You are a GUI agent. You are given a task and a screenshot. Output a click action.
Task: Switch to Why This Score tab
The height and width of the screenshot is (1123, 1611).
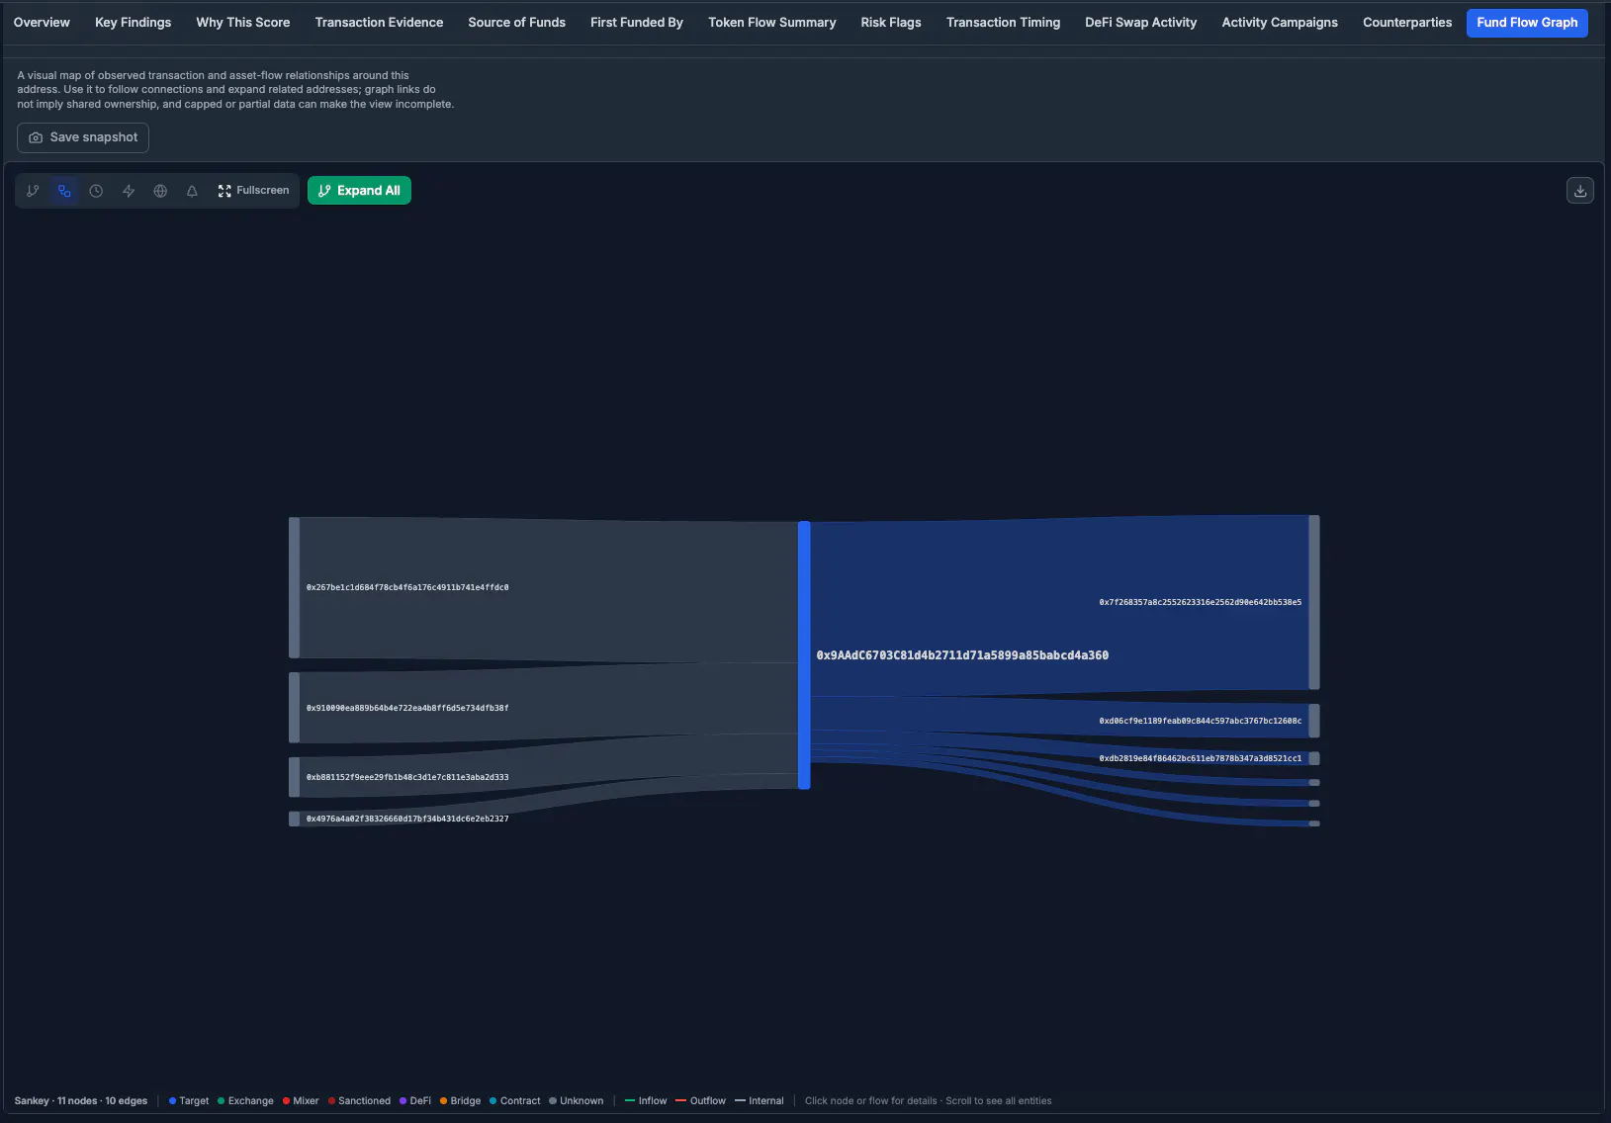(243, 23)
